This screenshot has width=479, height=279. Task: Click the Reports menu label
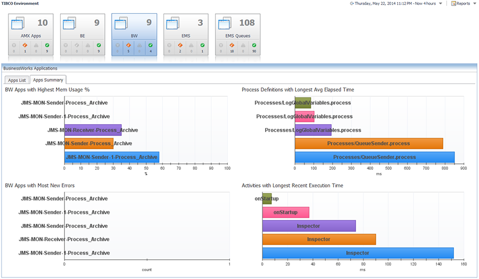click(x=464, y=3)
